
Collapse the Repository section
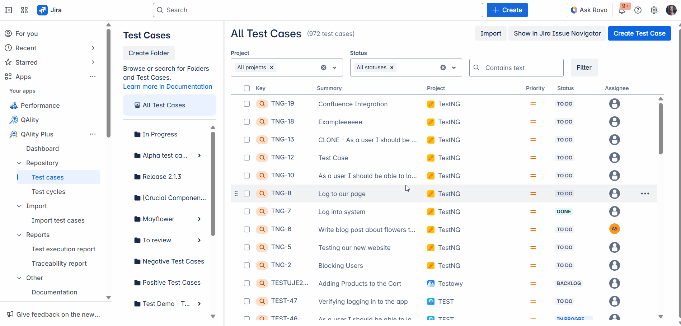point(19,163)
